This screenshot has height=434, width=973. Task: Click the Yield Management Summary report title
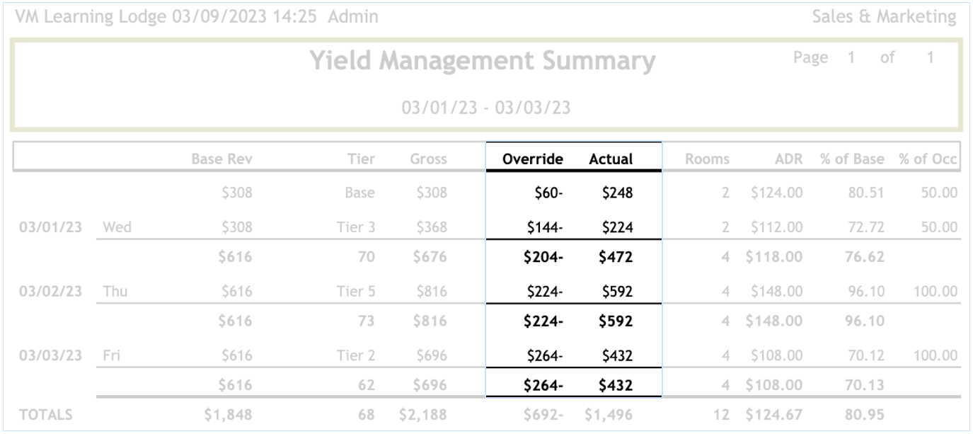[483, 62]
